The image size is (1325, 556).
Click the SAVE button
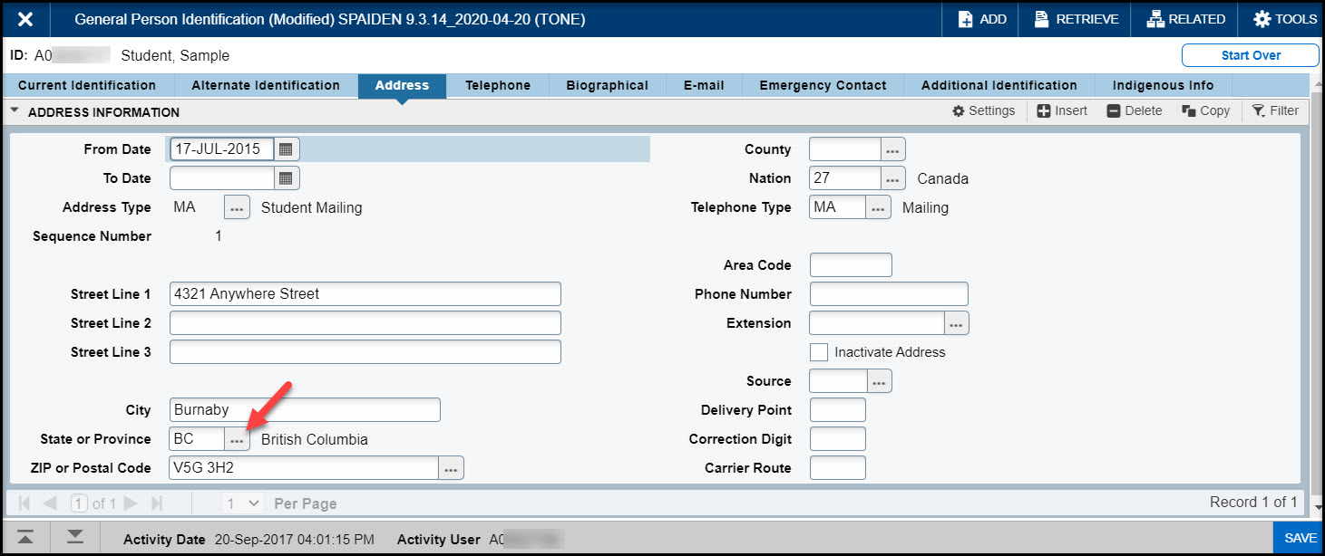pyautogui.click(x=1299, y=538)
